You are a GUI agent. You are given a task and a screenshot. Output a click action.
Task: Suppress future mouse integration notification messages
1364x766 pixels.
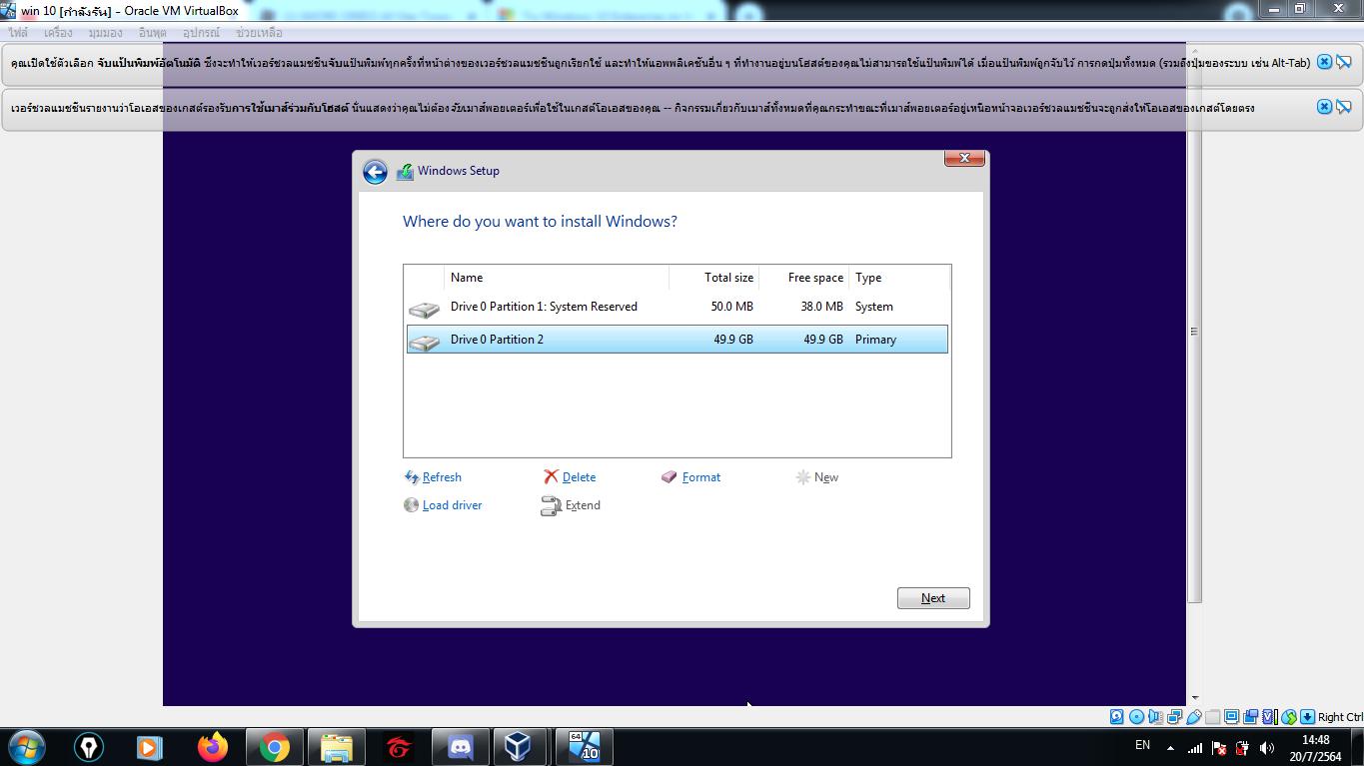tap(1344, 107)
